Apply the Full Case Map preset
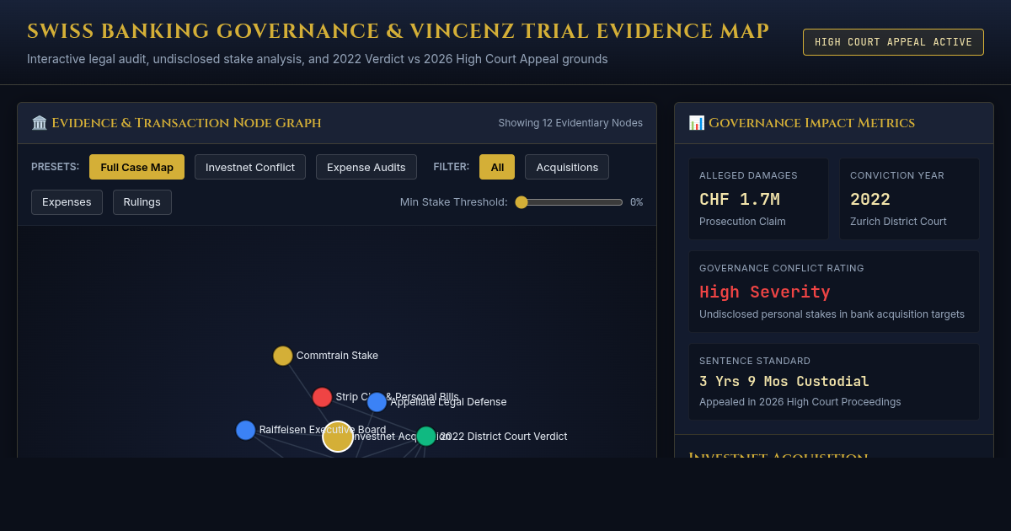The height and width of the screenshot is (531, 1011). tap(136, 167)
